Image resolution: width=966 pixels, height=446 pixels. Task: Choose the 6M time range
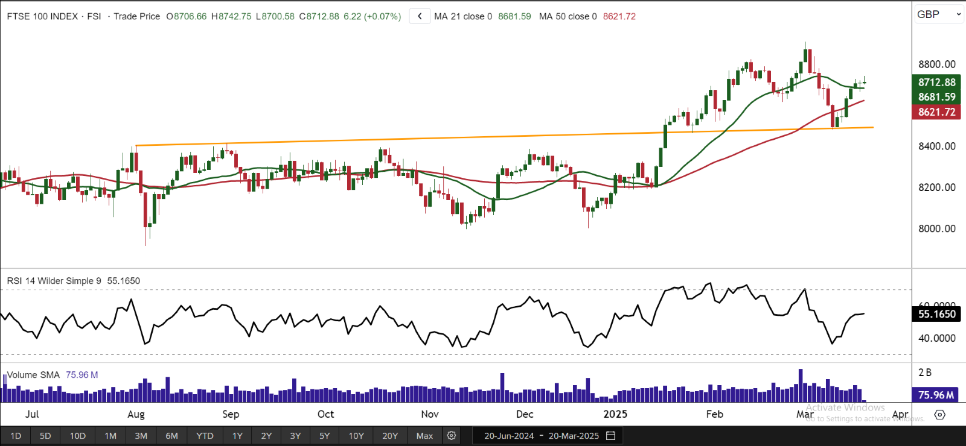click(x=172, y=436)
